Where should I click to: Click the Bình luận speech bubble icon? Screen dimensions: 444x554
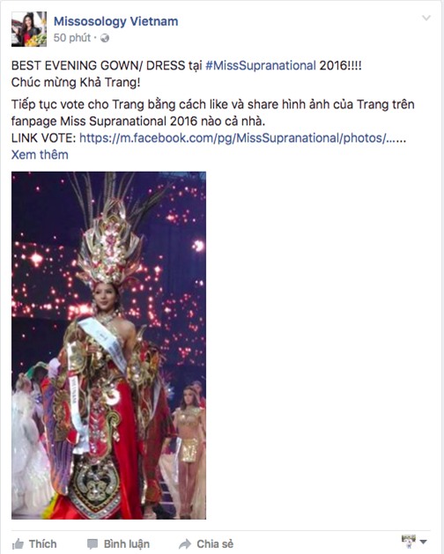click(x=92, y=544)
